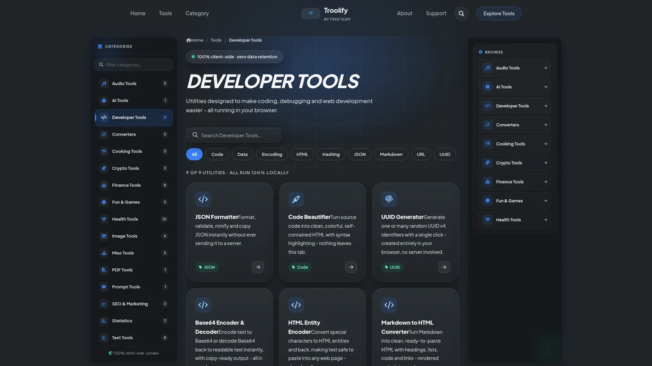Open JSON Formatter via its arrow button
Screen dimensions: 652x366
(258, 268)
